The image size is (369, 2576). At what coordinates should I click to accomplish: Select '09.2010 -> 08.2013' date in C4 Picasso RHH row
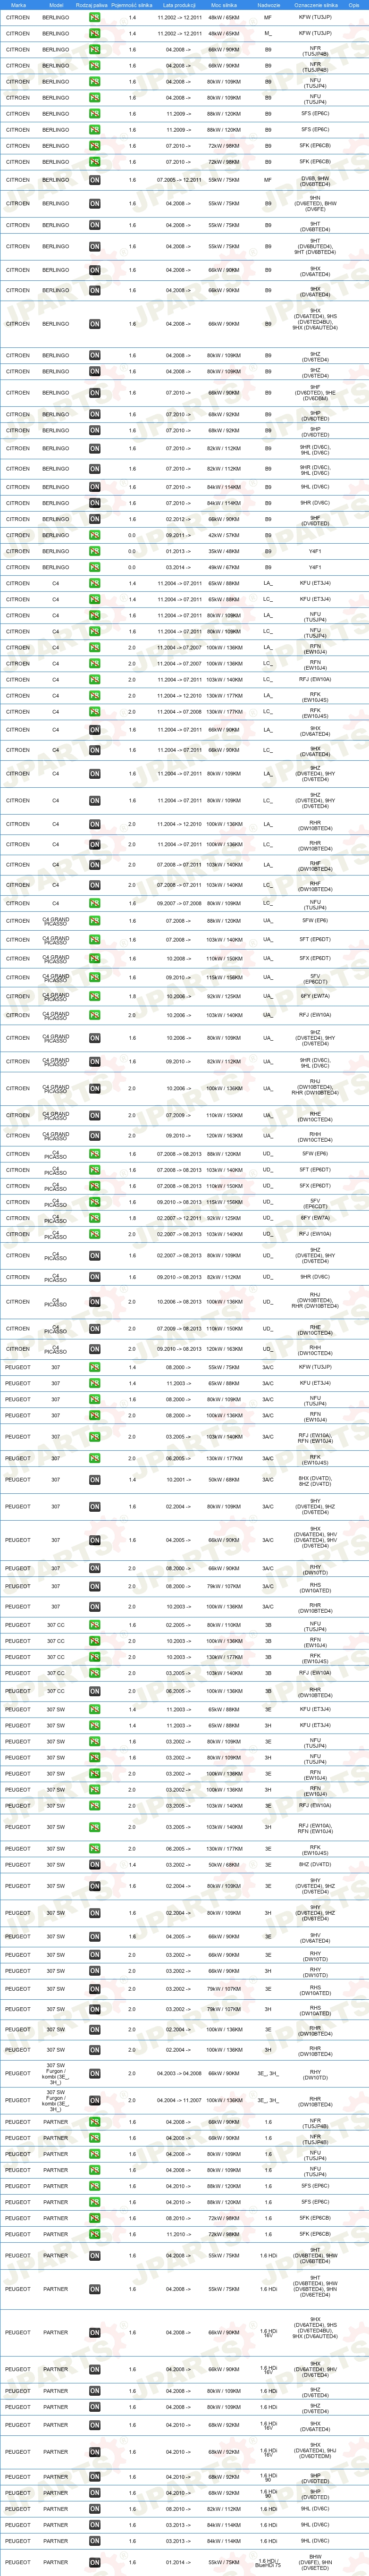point(179,1349)
